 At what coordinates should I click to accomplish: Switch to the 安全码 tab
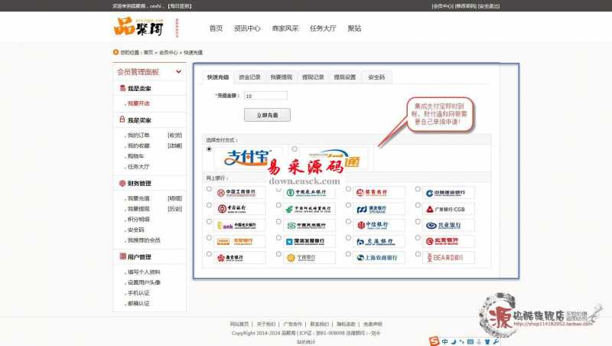tap(376, 77)
